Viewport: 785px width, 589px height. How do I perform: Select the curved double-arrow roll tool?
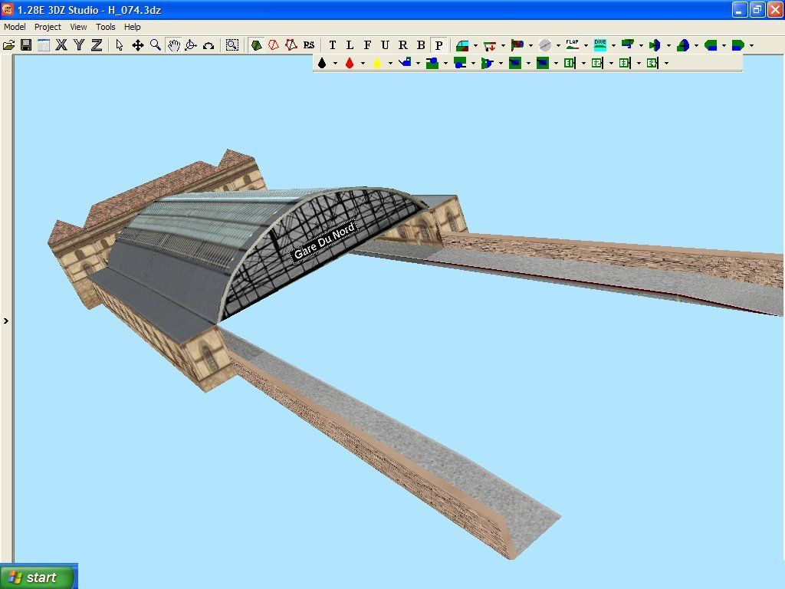(209, 45)
